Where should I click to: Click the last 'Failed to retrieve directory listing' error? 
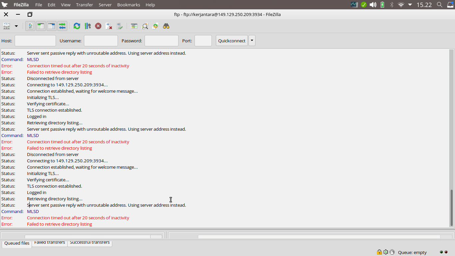coord(59,224)
